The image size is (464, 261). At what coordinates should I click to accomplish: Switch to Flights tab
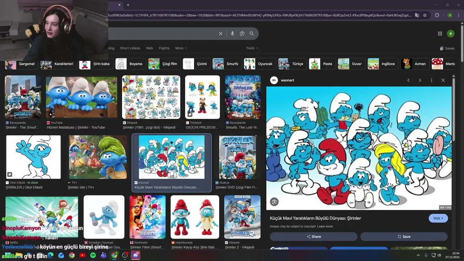coord(164,48)
